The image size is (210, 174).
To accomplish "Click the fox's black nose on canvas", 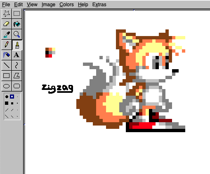I will click(x=175, y=71).
